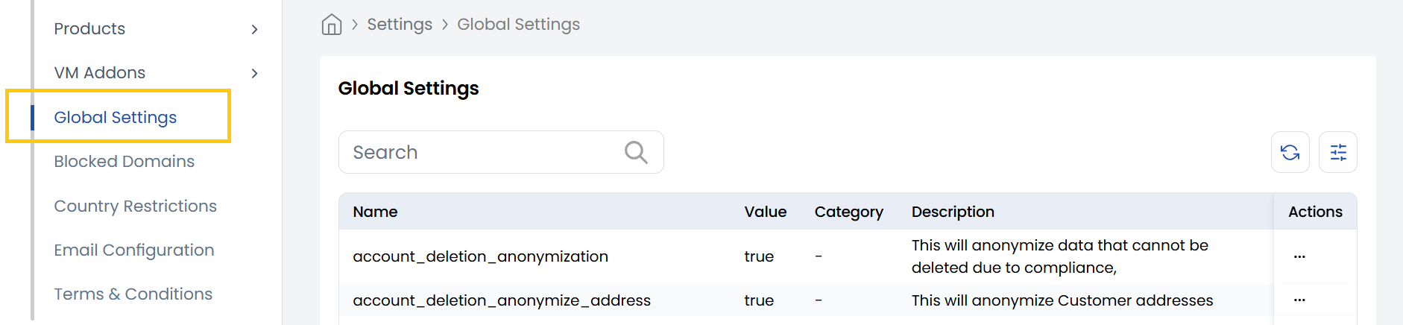Focus the Search input field

pyautogui.click(x=481, y=152)
